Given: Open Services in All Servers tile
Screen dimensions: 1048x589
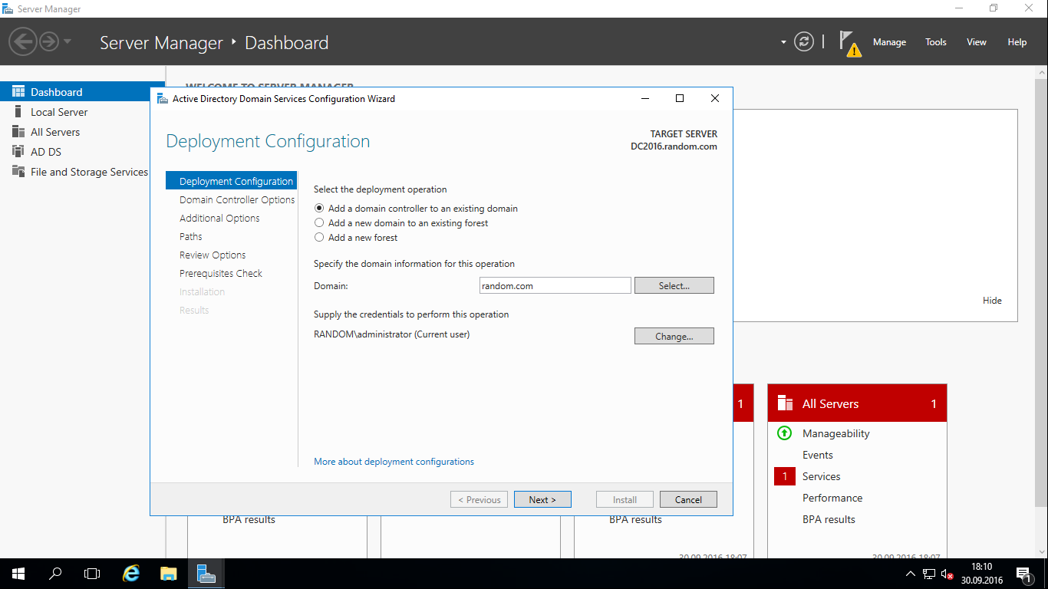Looking at the screenshot, I should [822, 476].
